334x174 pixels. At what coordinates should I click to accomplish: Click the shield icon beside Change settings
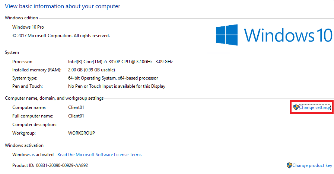pos(296,107)
